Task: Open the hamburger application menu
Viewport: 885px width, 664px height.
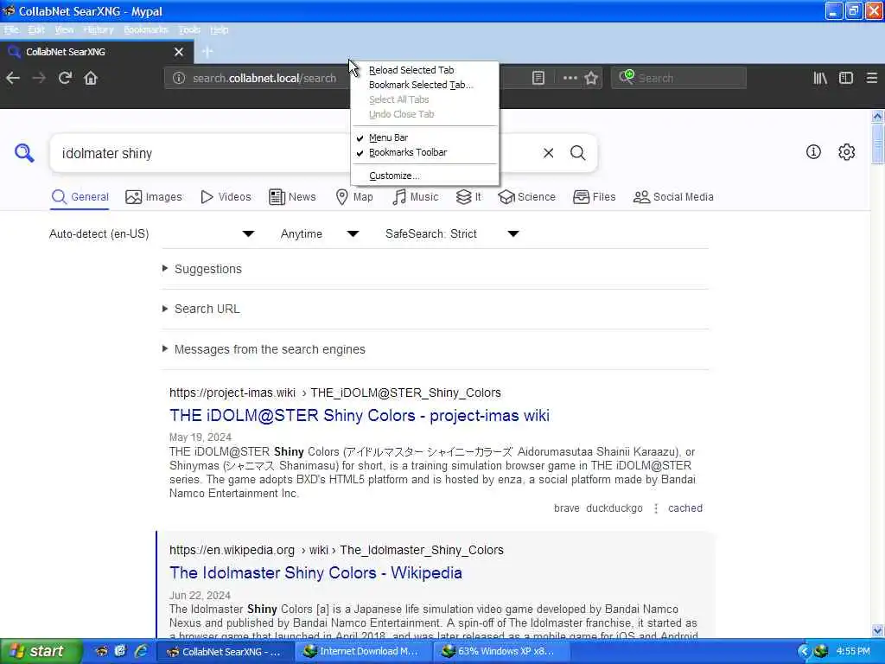Action: click(872, 78)
